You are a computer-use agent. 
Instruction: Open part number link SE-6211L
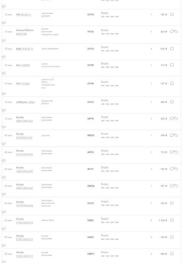click(26, 15)
